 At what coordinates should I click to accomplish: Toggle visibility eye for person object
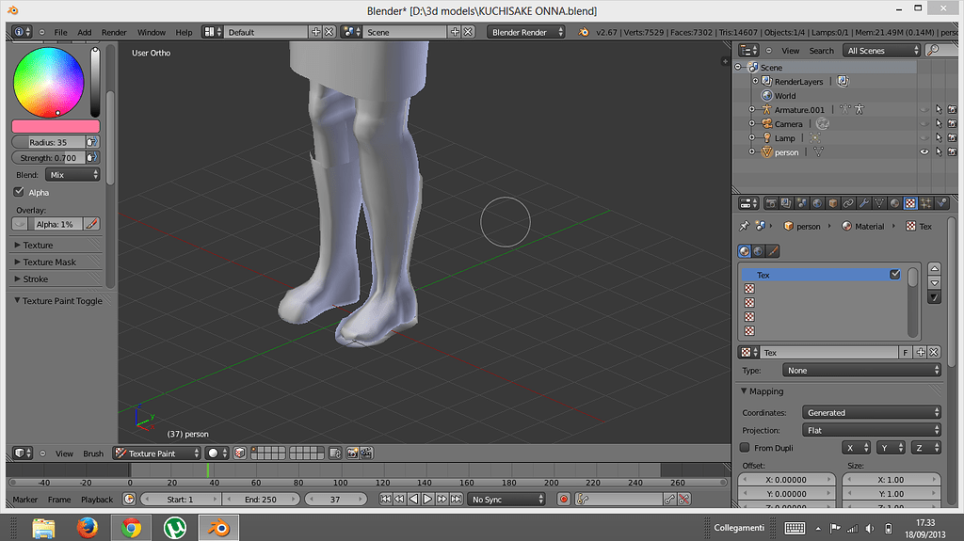[x=924, y=151]
